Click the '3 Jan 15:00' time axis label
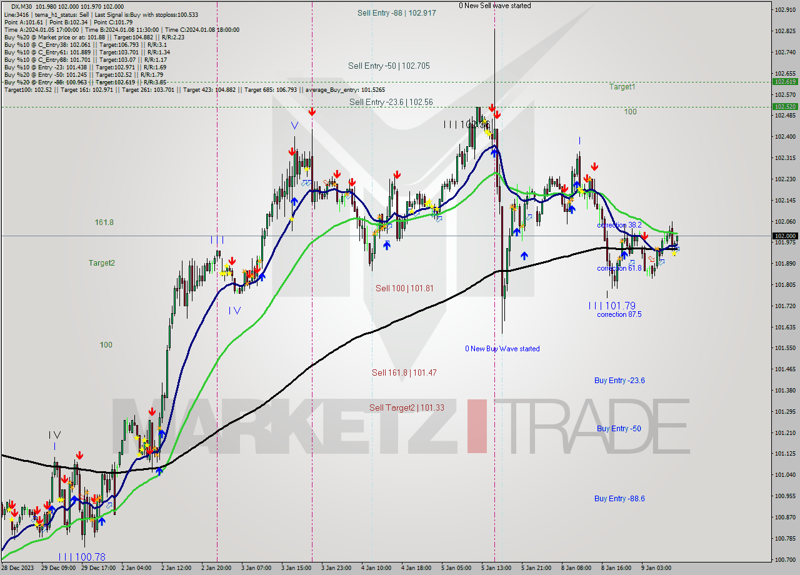Screen dimensions: 800x575 coord(295,568)
